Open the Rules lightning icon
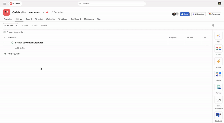This screenshot has width=224, height=123. tap(218, 61)
